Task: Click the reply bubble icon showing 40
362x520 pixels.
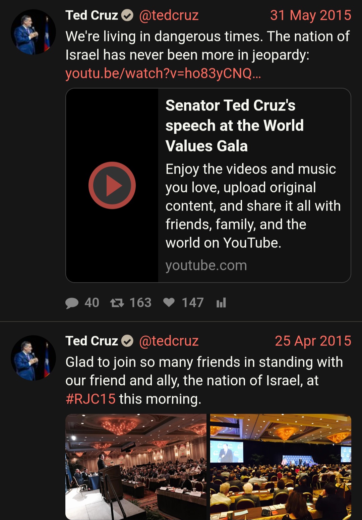Action: (72, 303)
